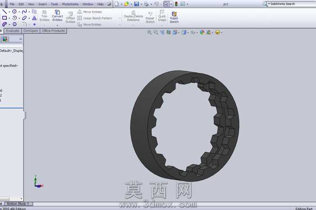The width and height of the screenshot is (316, 210).
Task: Click Linear Sketch Pattern
Action: (95, 18)
